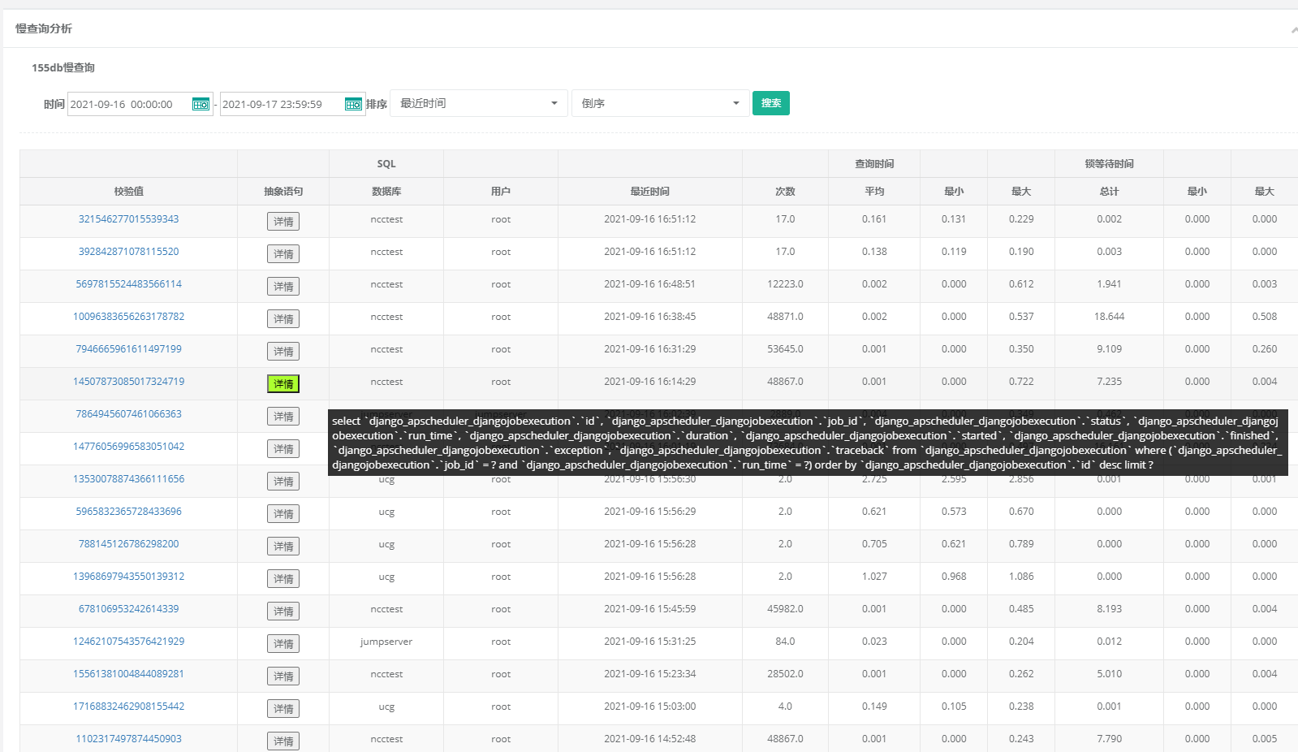Open checksum link 13530078874366111656

click(x=128, y=479)
